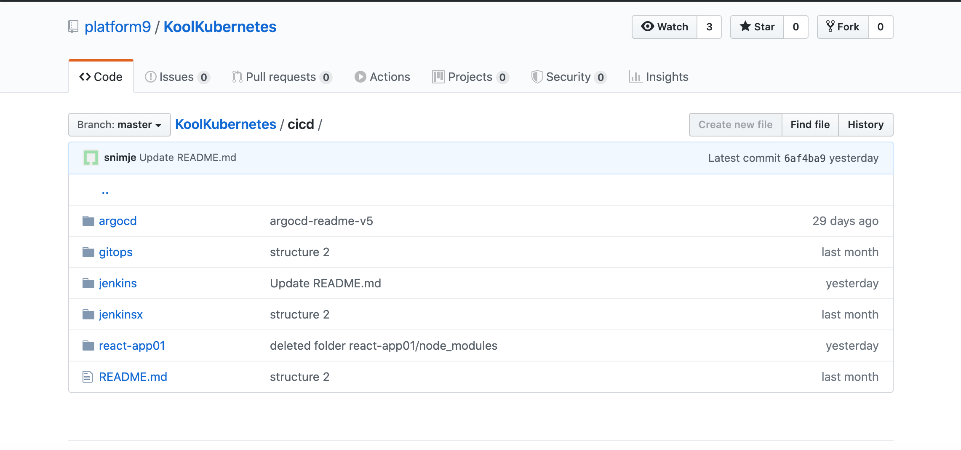Select the Code tab angle-brackets icon
The width and height of the screenshot is (961, 450).
(85, 76)
